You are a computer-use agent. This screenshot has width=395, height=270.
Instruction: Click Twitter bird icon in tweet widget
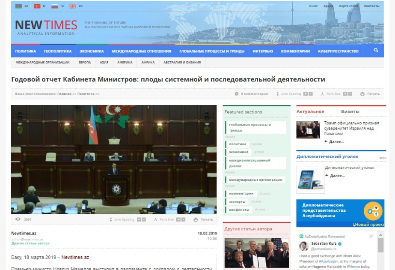pos(371,236)
